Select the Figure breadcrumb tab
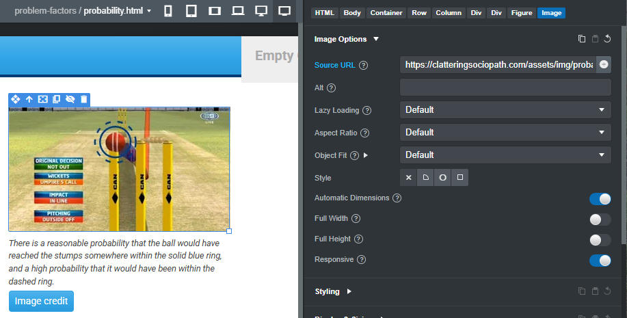The image size is (627, 318). coord(522,13)
